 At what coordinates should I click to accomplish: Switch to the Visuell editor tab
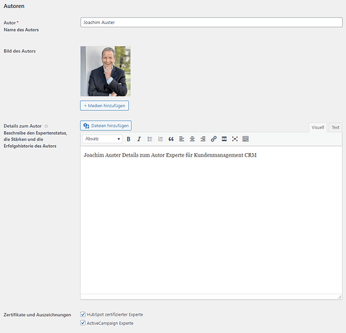(x=317, y=127)
